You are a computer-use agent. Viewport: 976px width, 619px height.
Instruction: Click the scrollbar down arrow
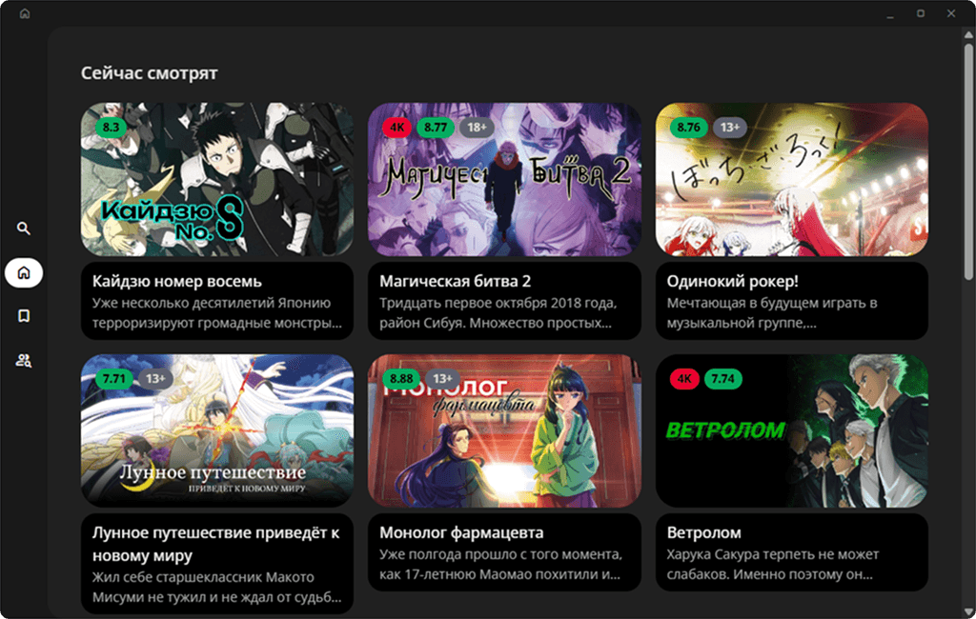tap(968, 611)
